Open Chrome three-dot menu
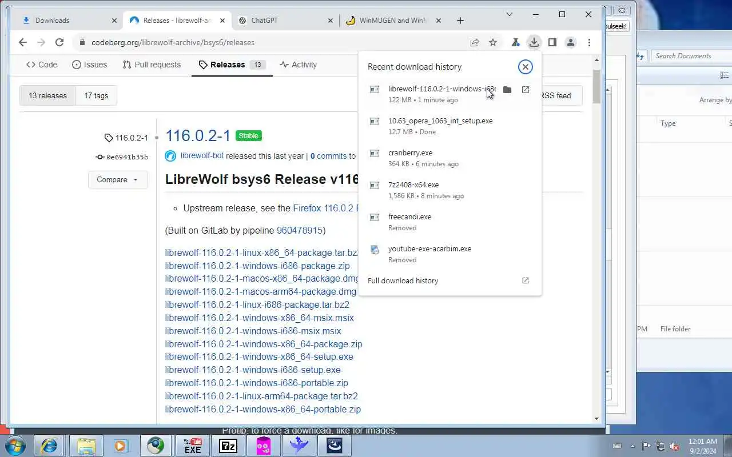 pyautogui.click(x=589, y=42)
